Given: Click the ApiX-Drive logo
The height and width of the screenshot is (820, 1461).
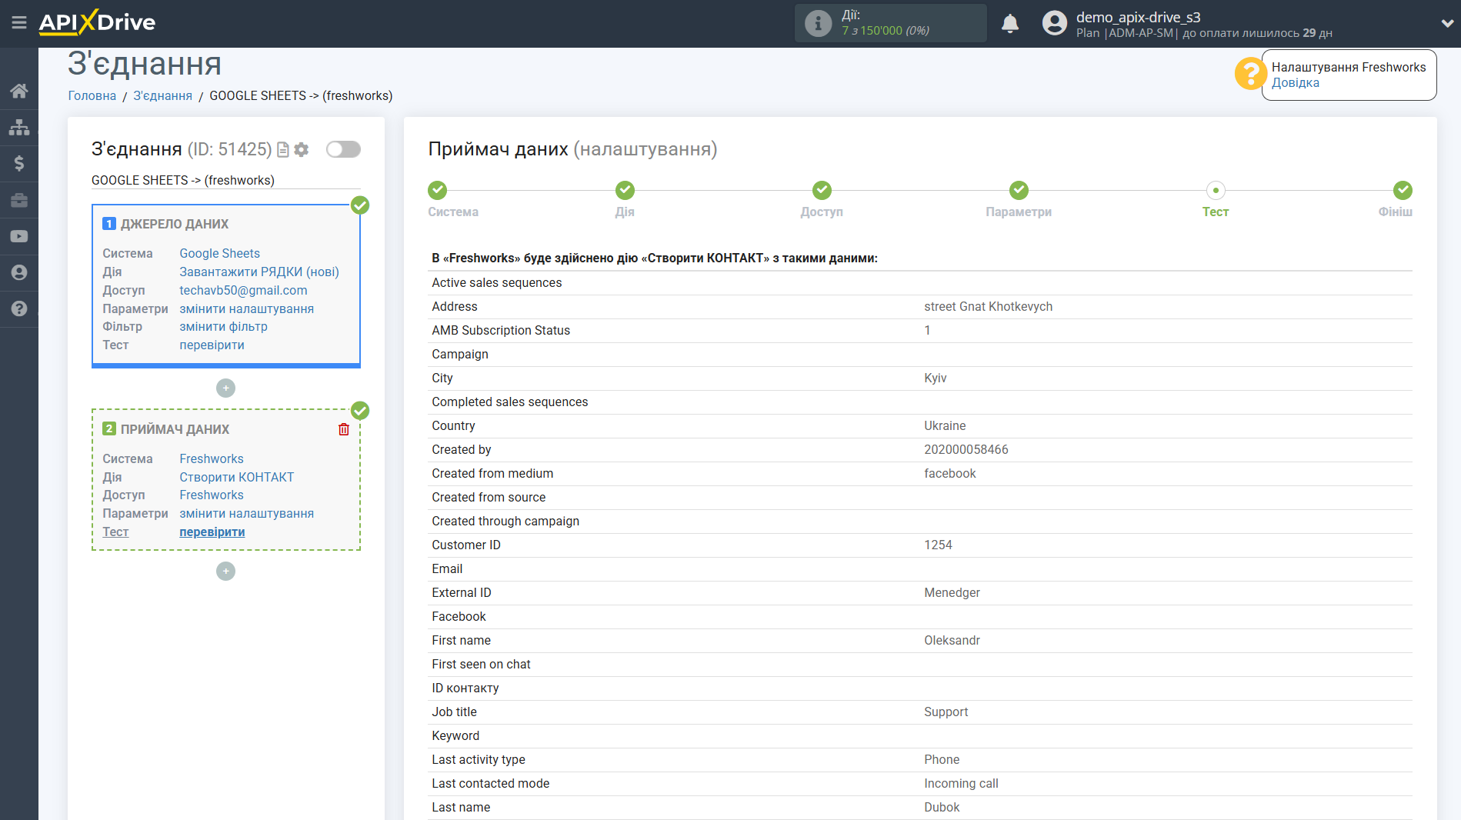Looking at the screenshot, I should click(x=97, y=22).
